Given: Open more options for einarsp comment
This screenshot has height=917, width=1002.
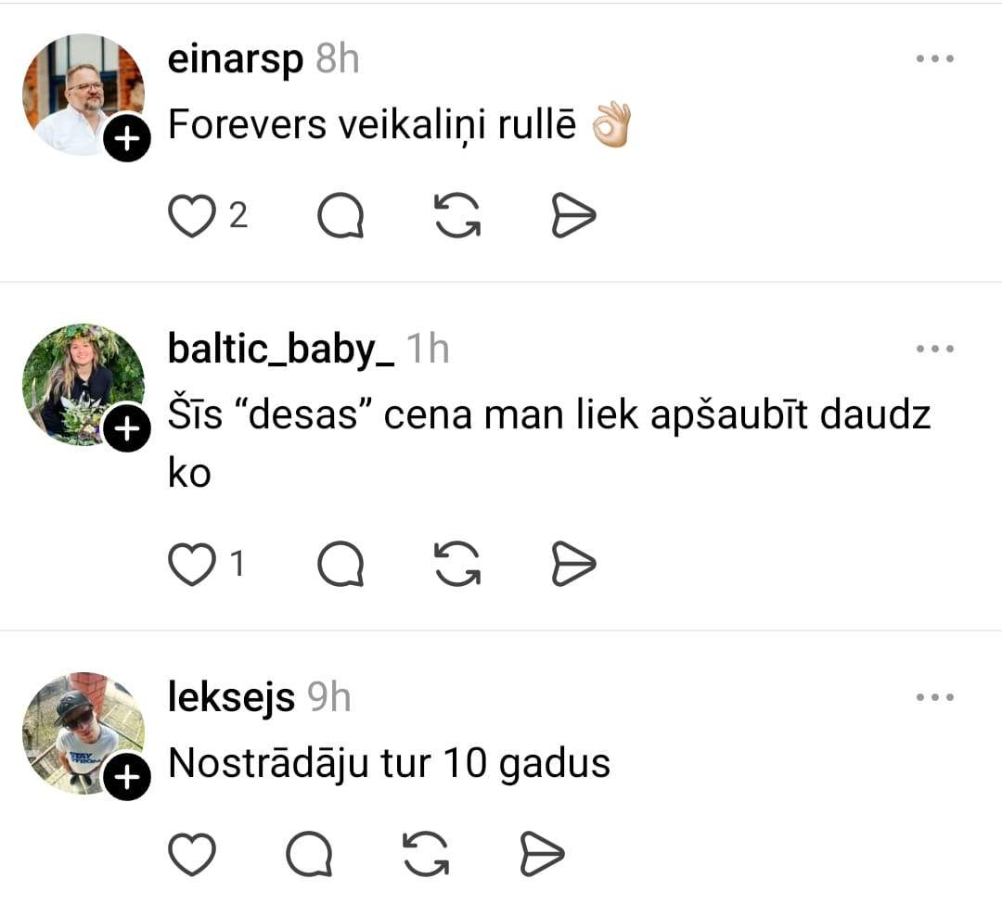Looking at the screenshot, I should tap(935, 58).
